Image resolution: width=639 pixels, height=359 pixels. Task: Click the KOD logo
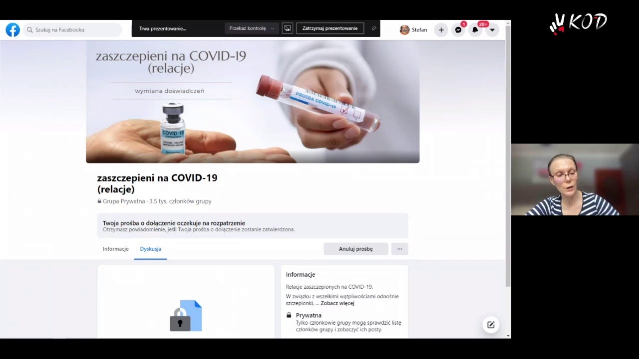click(578, 23)
